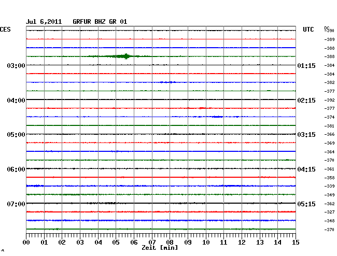Select minute 06 on the time axis
Viewport: 337px width, 256px height.
point(134,242)
